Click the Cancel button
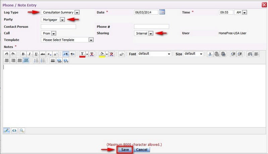The width and height of the screenshot is (268, 154). pyautogui.click(x=142, y=150)
